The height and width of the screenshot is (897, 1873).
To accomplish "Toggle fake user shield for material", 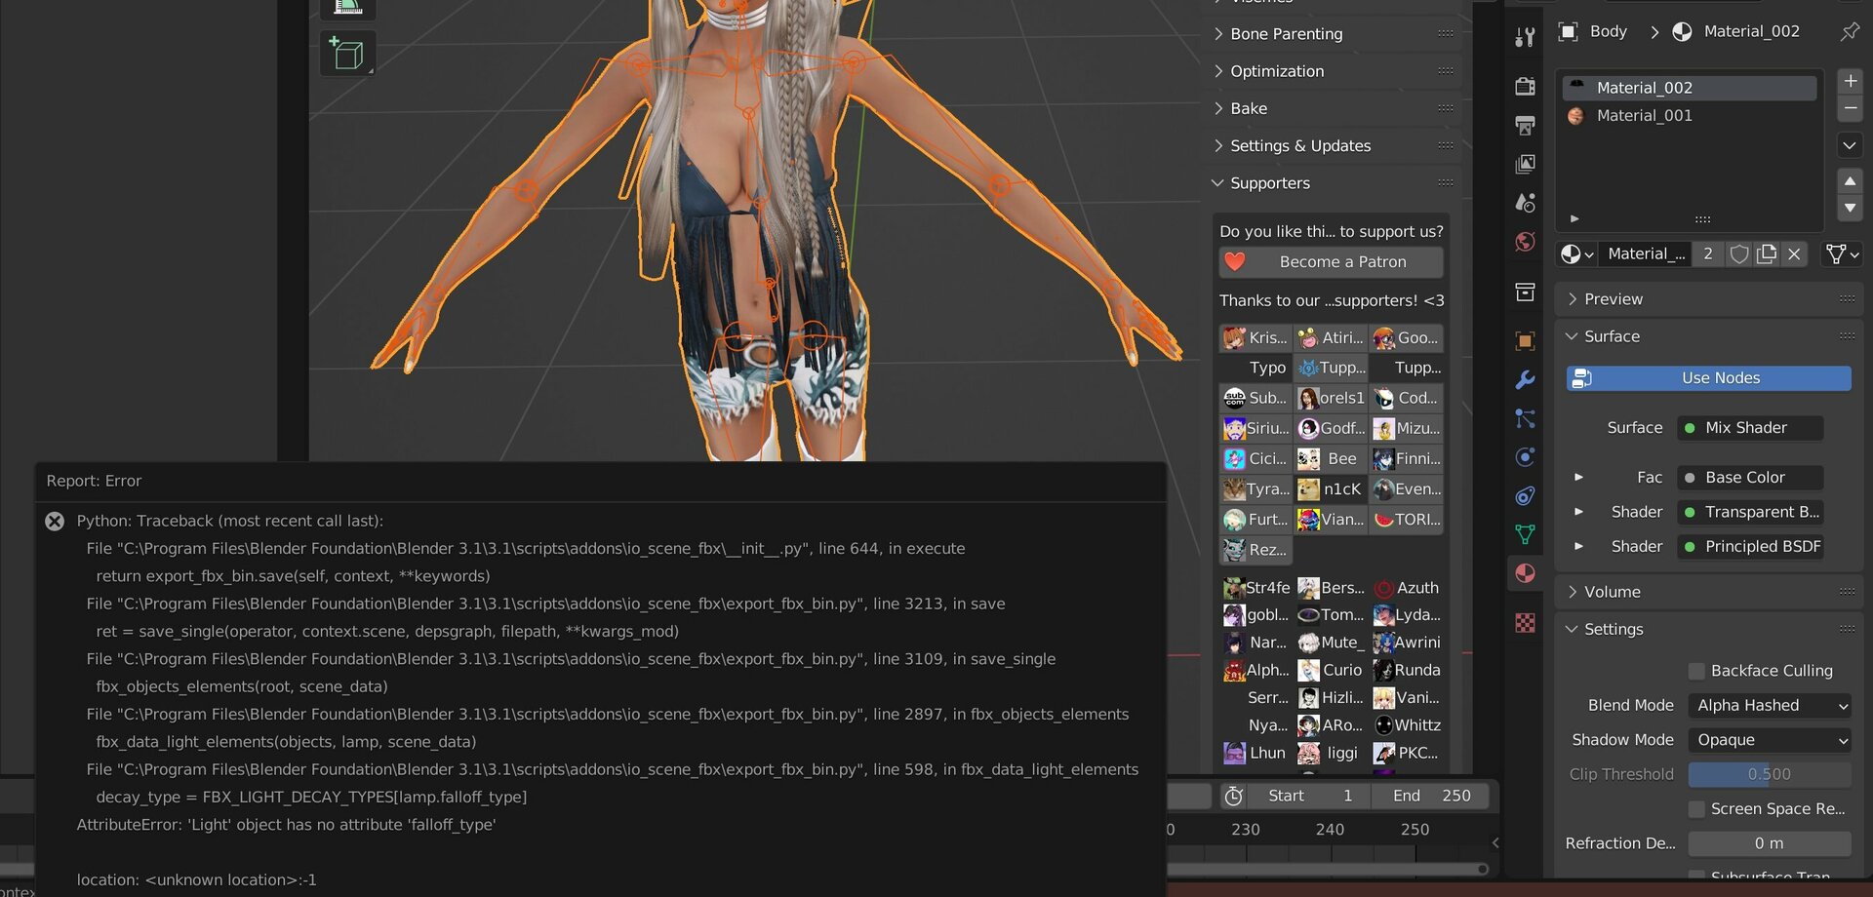I will coord(1738,253).
